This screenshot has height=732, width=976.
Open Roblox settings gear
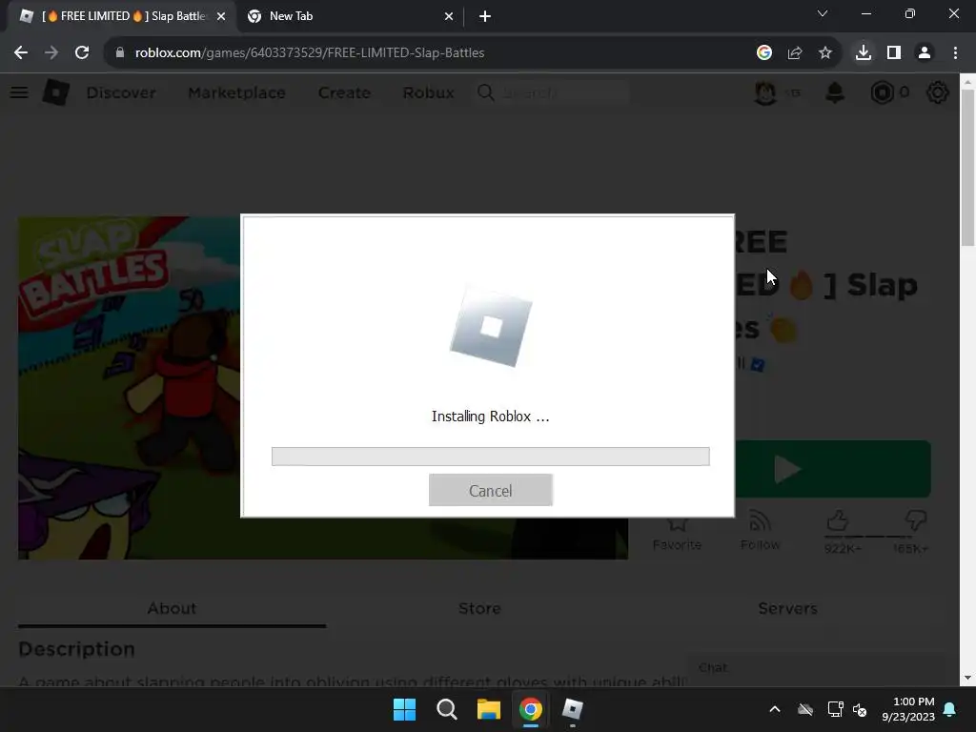click(938, 92)
